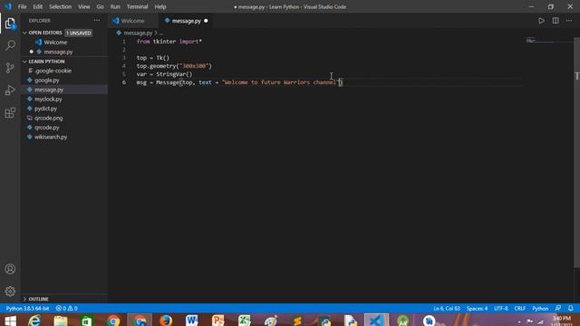Run Python file with play button
Image resolution: width=580 pixels, height=326 pixels.
pyautogui.click(x=541, y=21)
